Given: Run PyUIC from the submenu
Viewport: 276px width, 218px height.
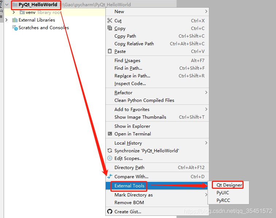Looking at the screenshot, I should [x=228, y=193].
